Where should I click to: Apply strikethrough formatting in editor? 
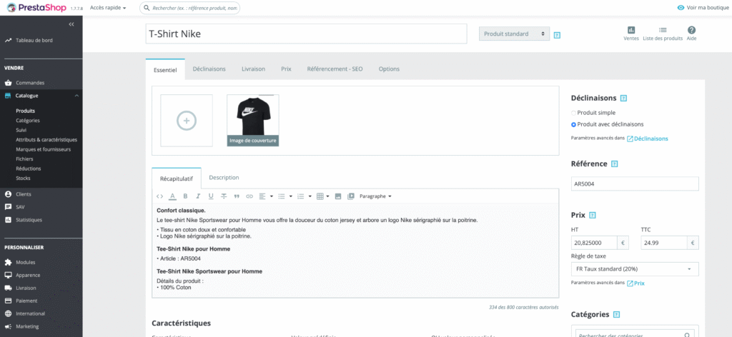pyautogui.click(x=224, y=196)
